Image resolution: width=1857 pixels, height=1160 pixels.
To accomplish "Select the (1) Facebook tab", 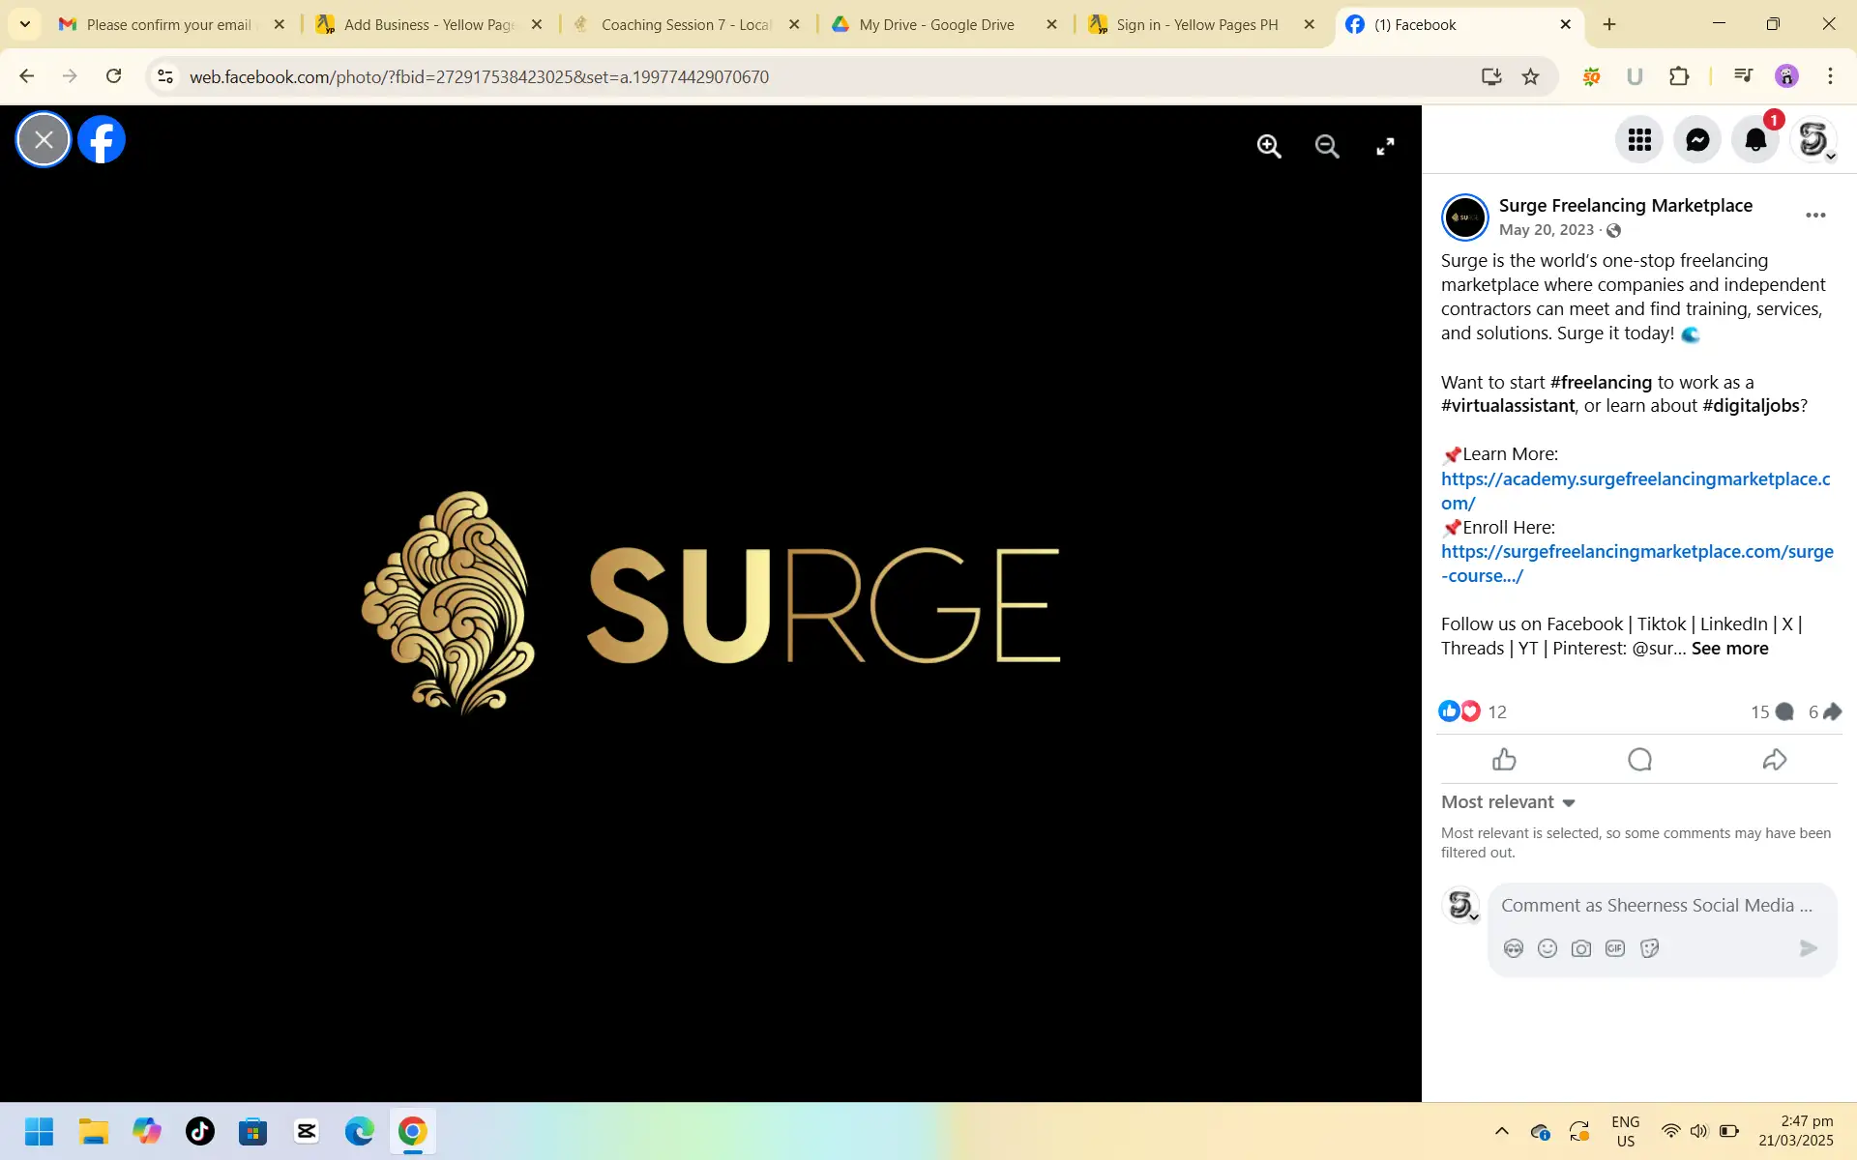I will click(1459, 24).
